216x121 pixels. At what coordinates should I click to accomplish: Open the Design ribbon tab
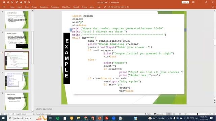point(34,7)
